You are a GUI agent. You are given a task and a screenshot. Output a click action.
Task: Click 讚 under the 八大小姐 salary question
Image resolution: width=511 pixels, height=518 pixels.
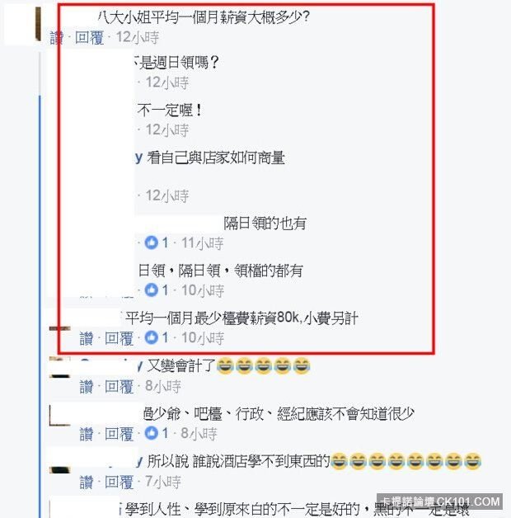(56, 37)
